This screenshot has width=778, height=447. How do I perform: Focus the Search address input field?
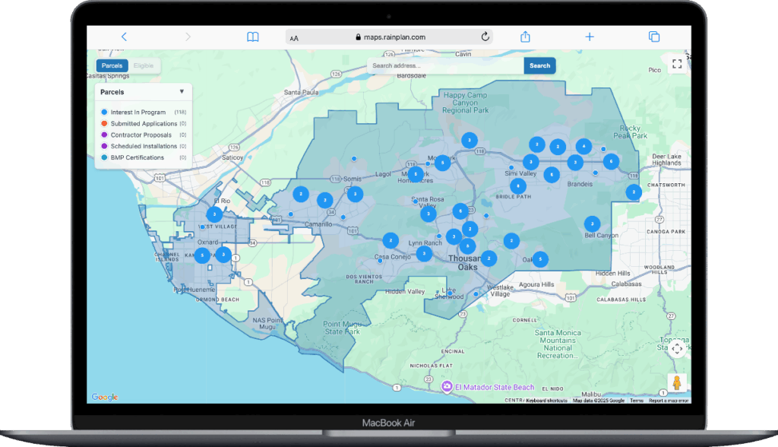pos(445,66)
